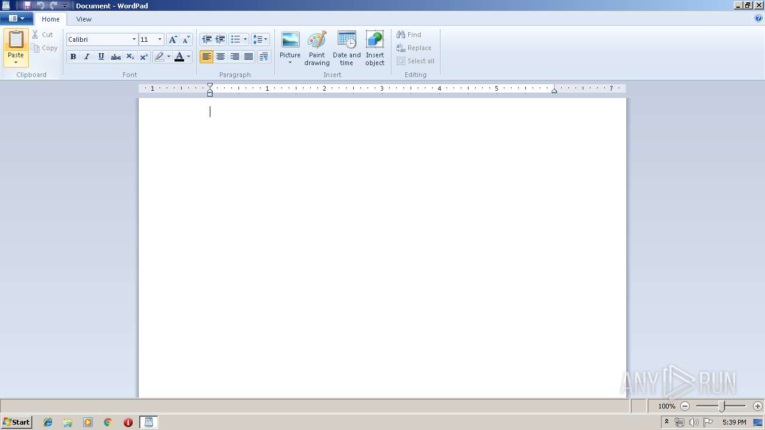Open the text color dropdown arrow
This screenshot has width=765, height=430.
188,57
